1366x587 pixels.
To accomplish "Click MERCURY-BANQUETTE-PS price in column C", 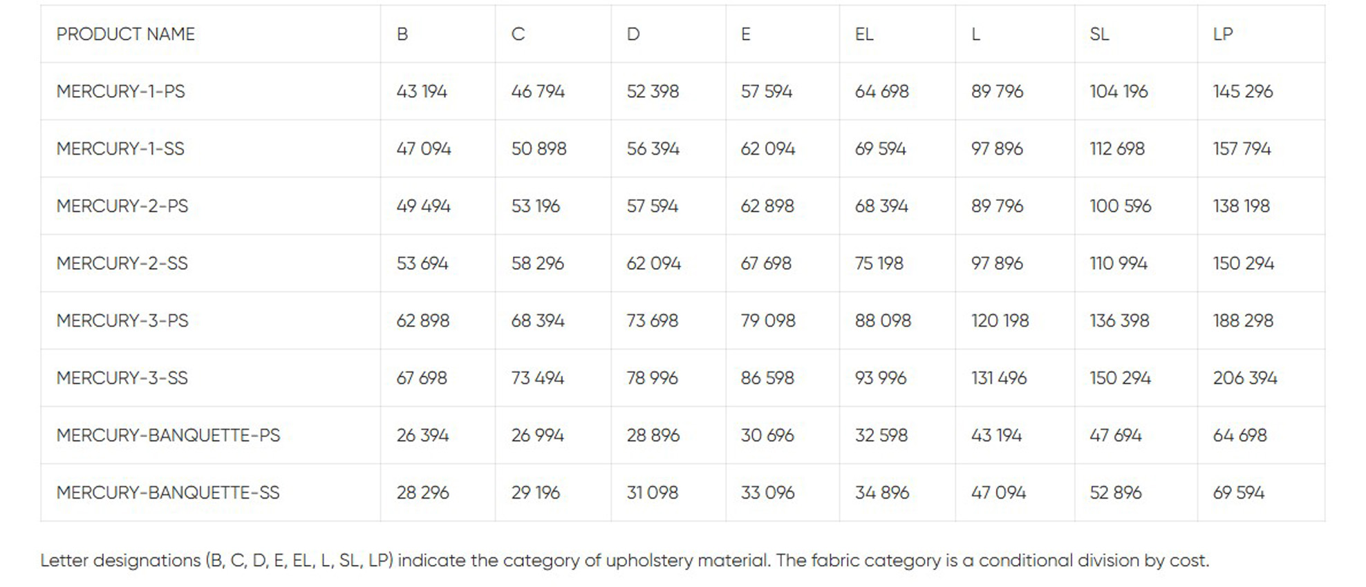I will (x=538, y=435).
